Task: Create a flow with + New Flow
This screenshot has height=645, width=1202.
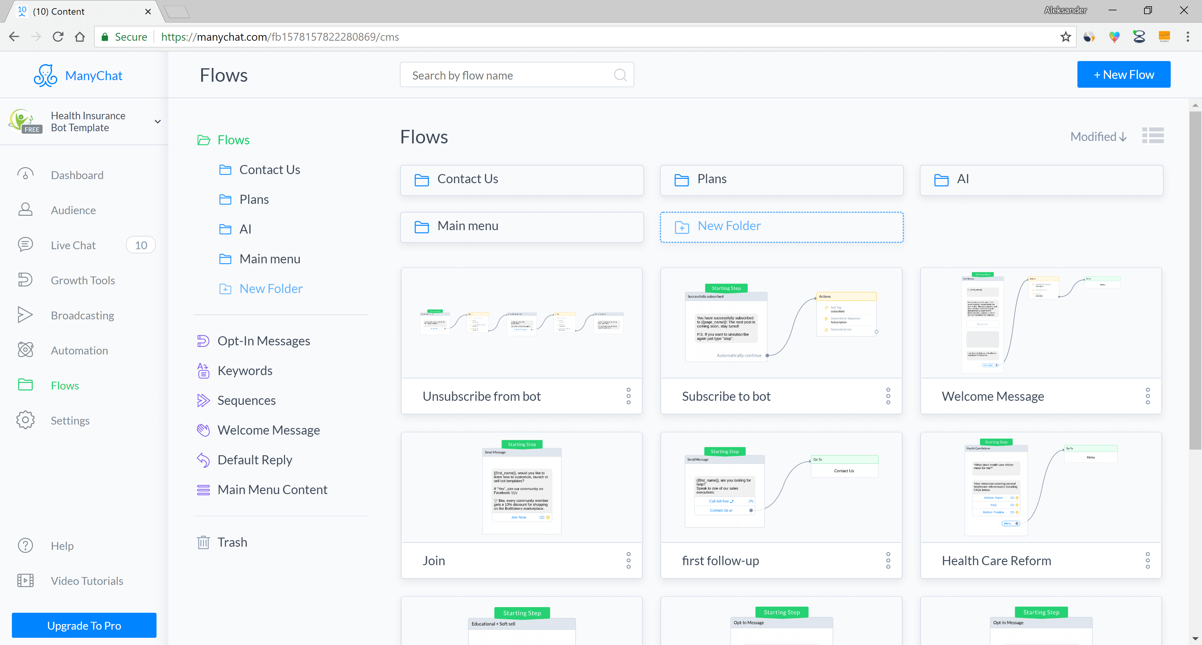Action: (1123, 74)
